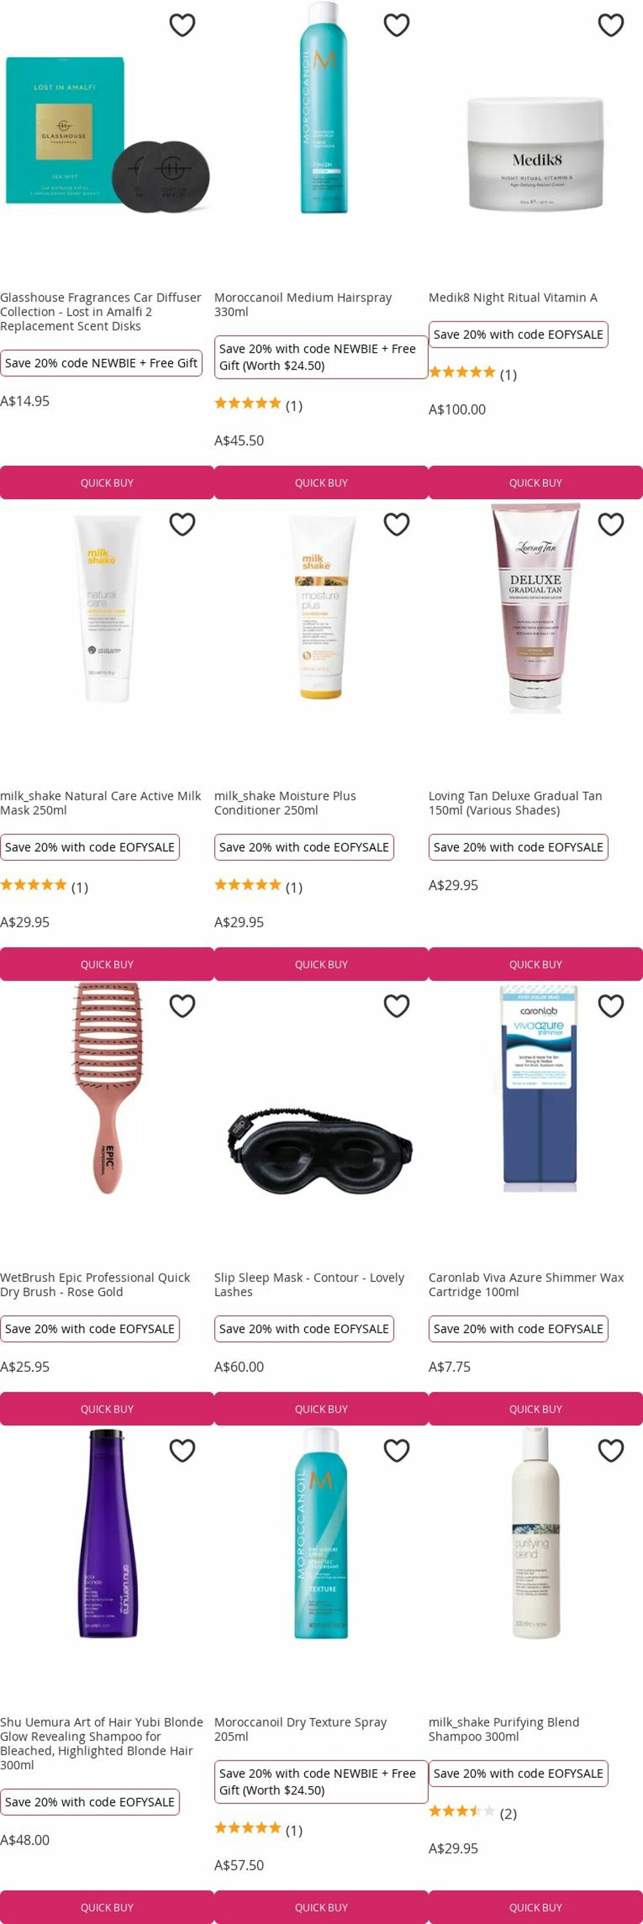
Task: Quick Buy the Caronlab Viva Azure Wax Cartridge
Action: (x=535, y=1408)
